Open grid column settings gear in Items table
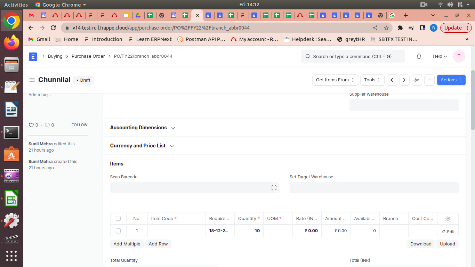Screen dimensions: 475x267 (x=448, y=218)
